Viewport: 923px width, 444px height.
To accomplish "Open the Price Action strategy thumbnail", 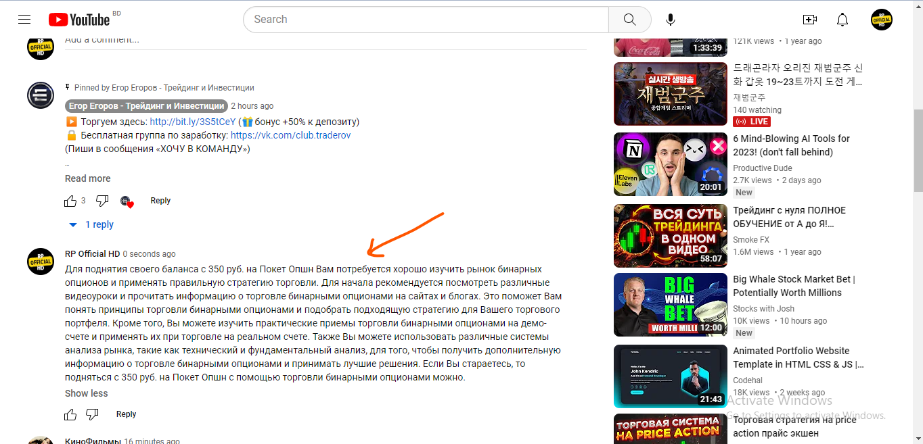I will coord(671,428).
